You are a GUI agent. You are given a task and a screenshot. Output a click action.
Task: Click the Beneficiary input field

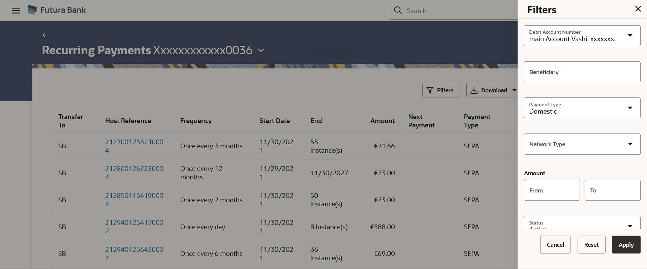[x=582, y=72]
